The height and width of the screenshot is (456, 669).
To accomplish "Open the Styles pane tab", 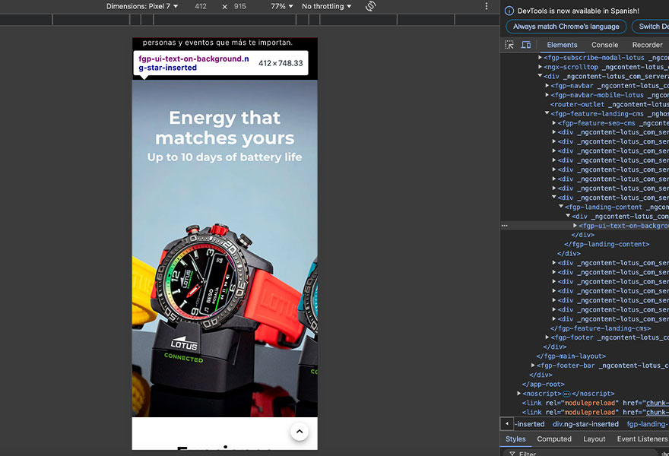I will [515, 439].
